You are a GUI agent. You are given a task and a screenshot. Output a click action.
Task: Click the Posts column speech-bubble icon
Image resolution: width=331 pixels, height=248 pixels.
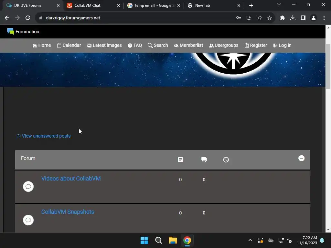[204, 160]
